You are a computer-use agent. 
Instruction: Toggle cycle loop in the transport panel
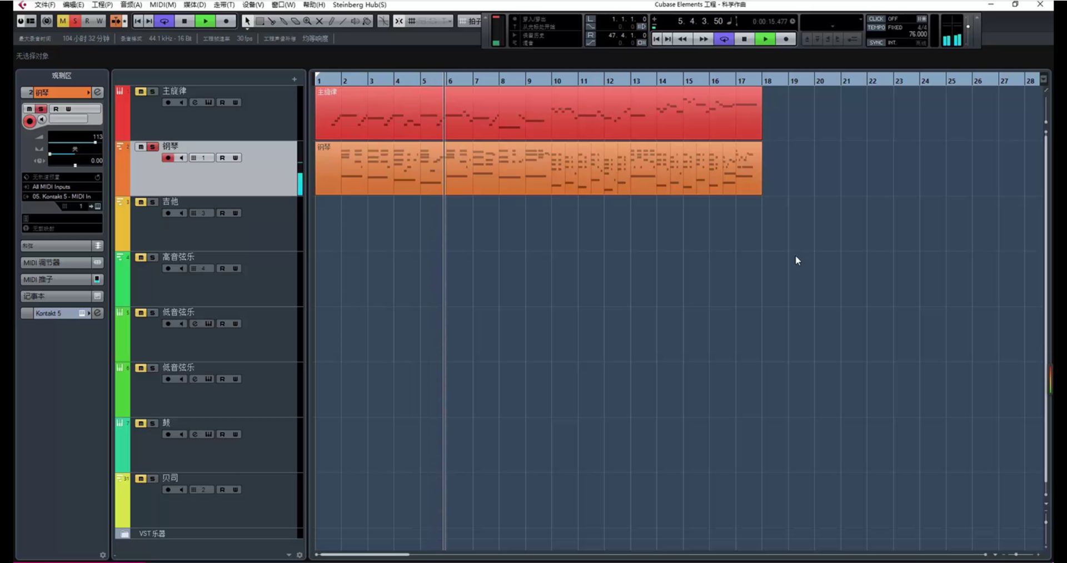pyautogui.click(x=724, y=39)
